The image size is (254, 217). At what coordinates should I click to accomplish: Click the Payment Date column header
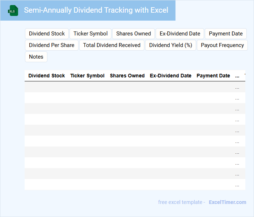click(x=213, y=76)
